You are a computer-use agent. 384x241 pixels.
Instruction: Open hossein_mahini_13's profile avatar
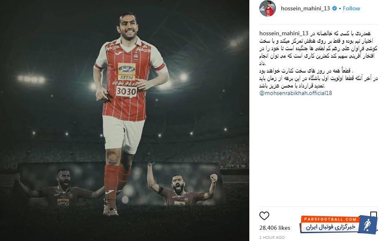[x=268, y=8]
